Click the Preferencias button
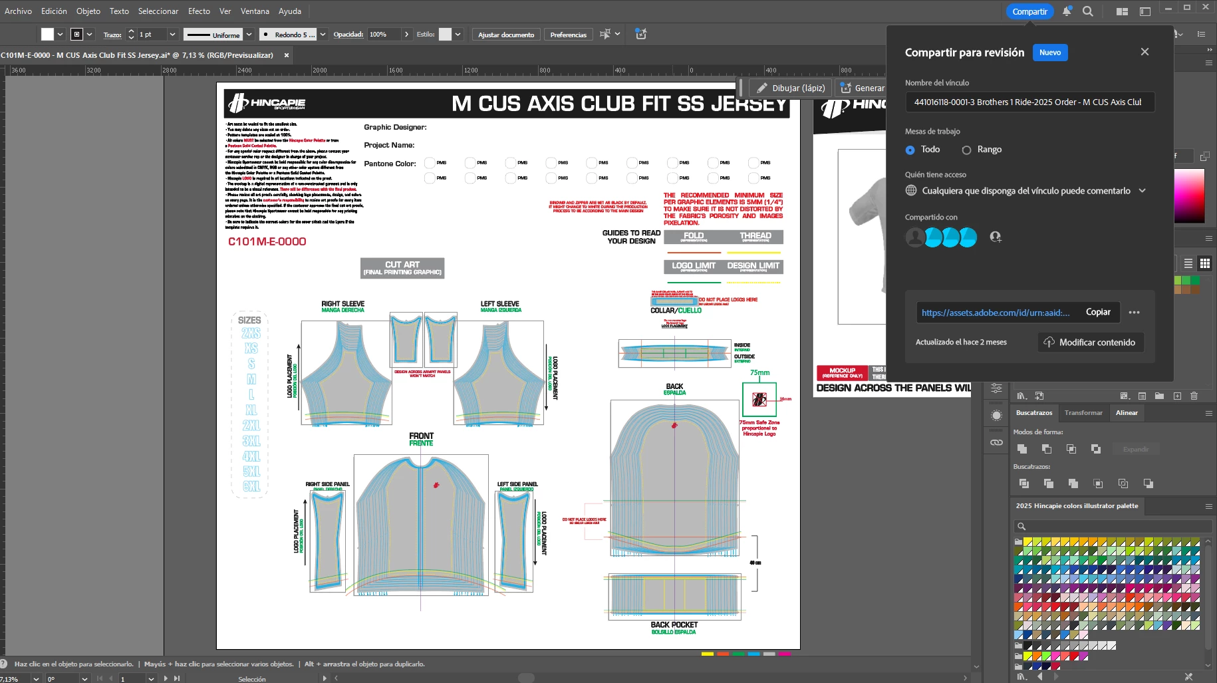 tap(568, 35)
